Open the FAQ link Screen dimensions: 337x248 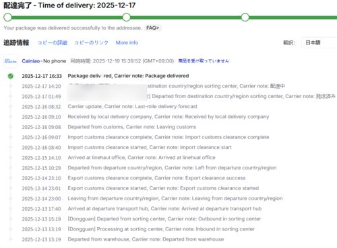click(x=152, y=28)
